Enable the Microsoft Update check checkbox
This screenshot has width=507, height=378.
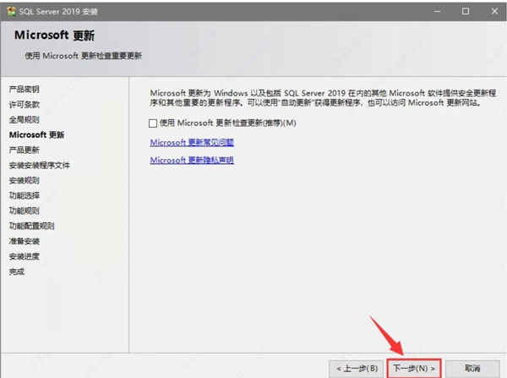click(x=153, y=123)
